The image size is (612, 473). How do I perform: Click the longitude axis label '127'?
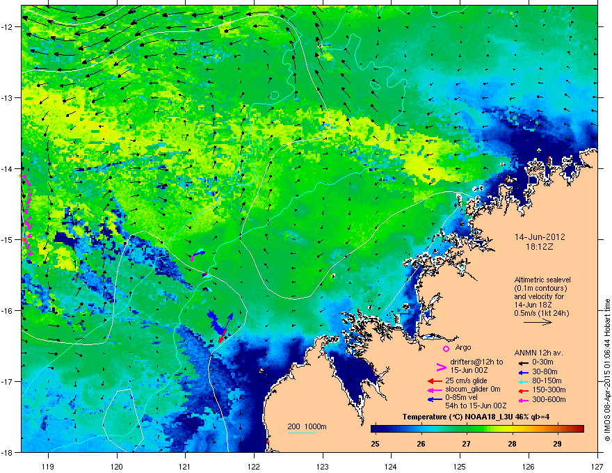pyautogui.click(x=597, y=466)
